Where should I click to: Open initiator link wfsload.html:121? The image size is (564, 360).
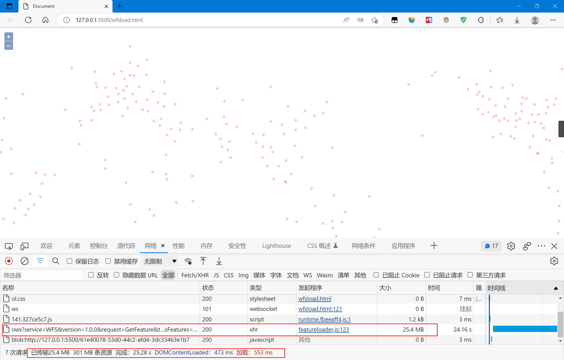320,309
